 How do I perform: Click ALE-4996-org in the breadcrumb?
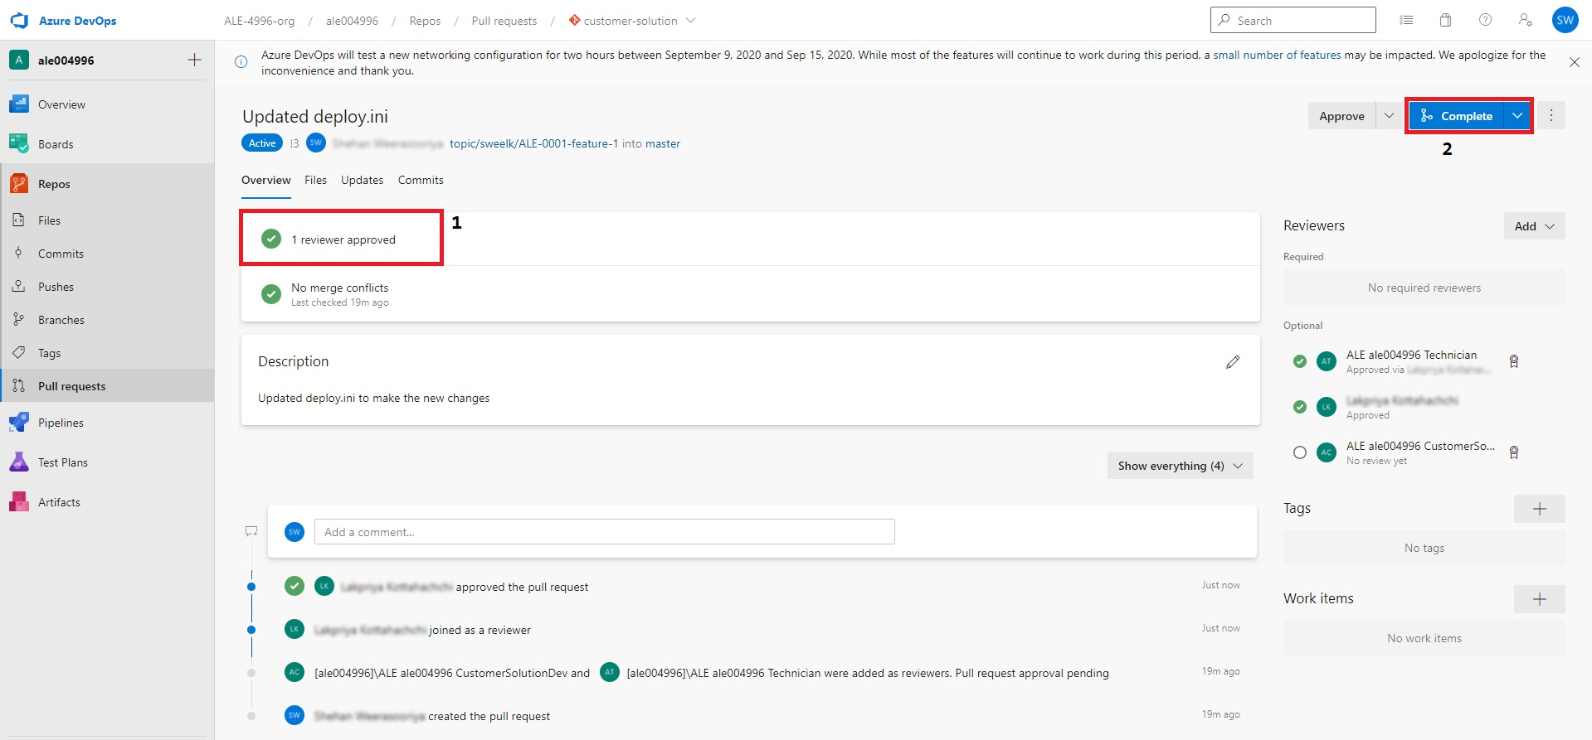pyautogui.click(x=260, y=21)
